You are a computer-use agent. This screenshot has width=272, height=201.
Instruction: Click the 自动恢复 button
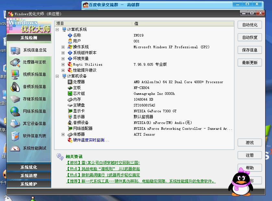[x=250, y=38]
